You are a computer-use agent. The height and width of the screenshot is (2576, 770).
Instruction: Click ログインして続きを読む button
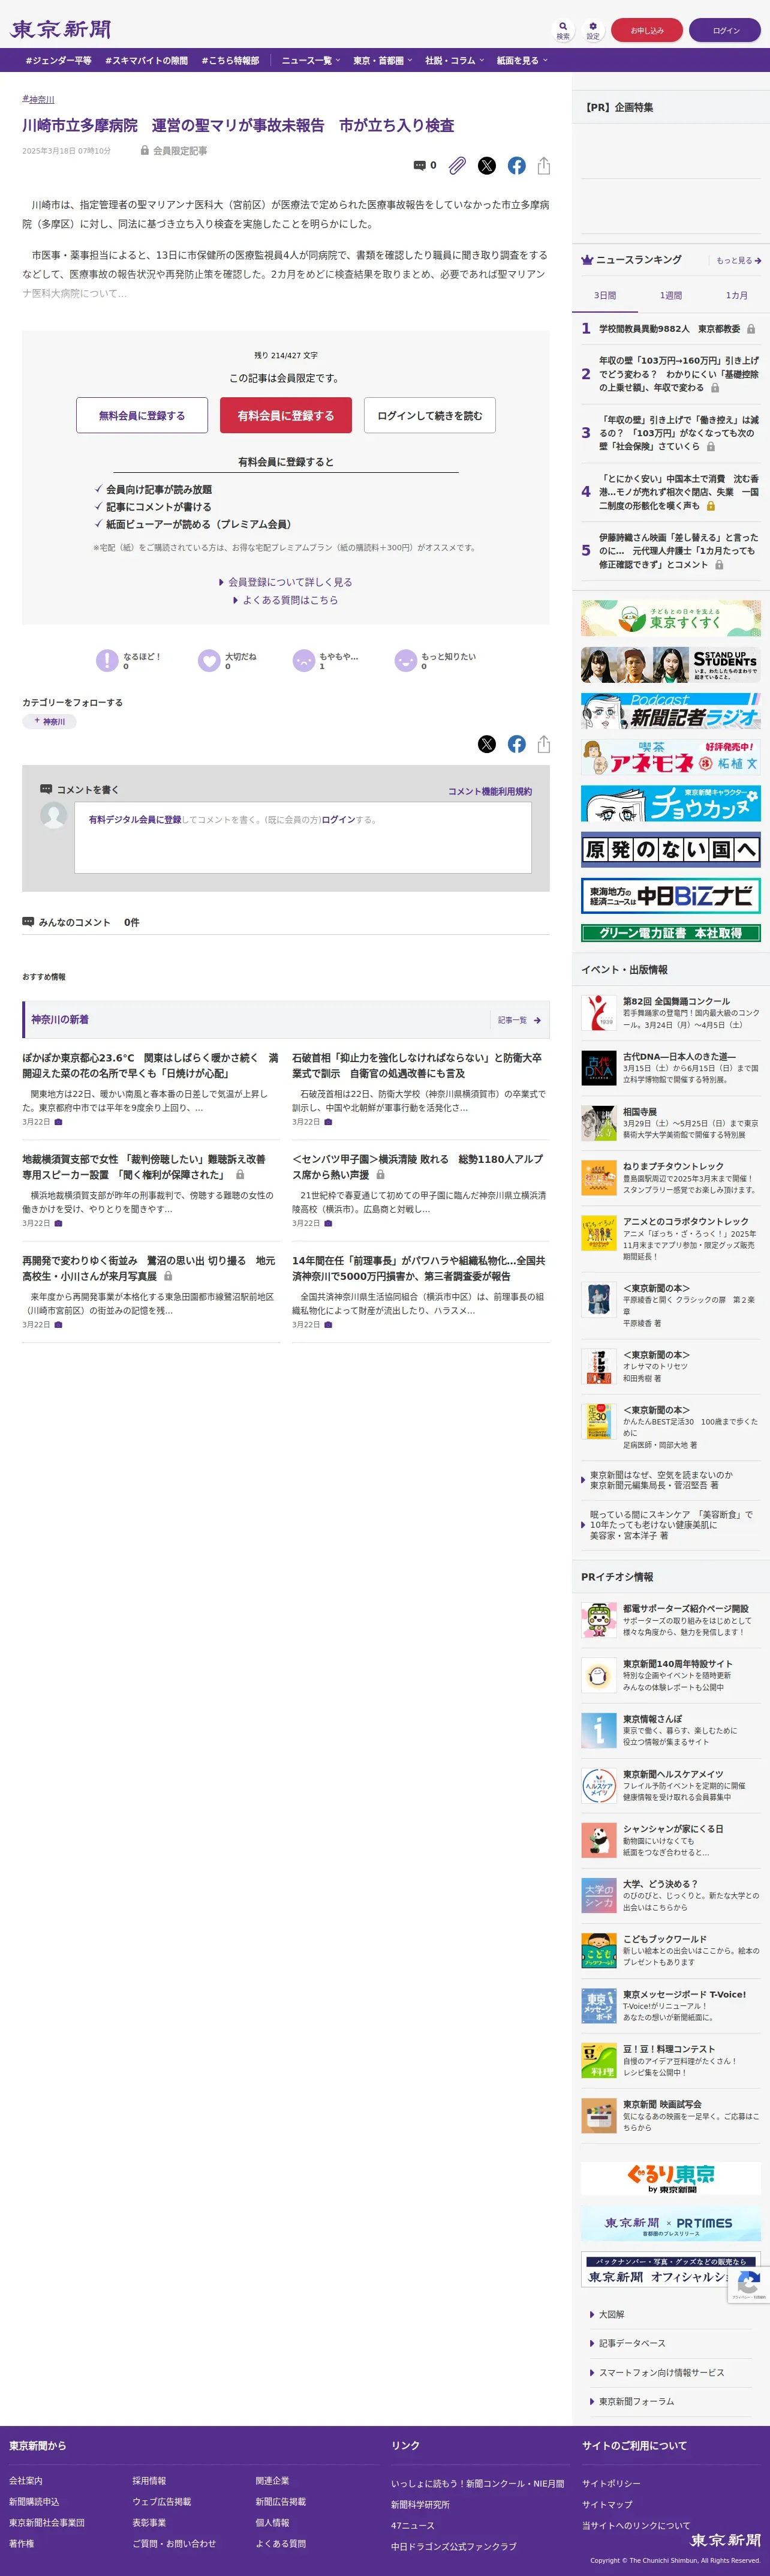point(430,415)
